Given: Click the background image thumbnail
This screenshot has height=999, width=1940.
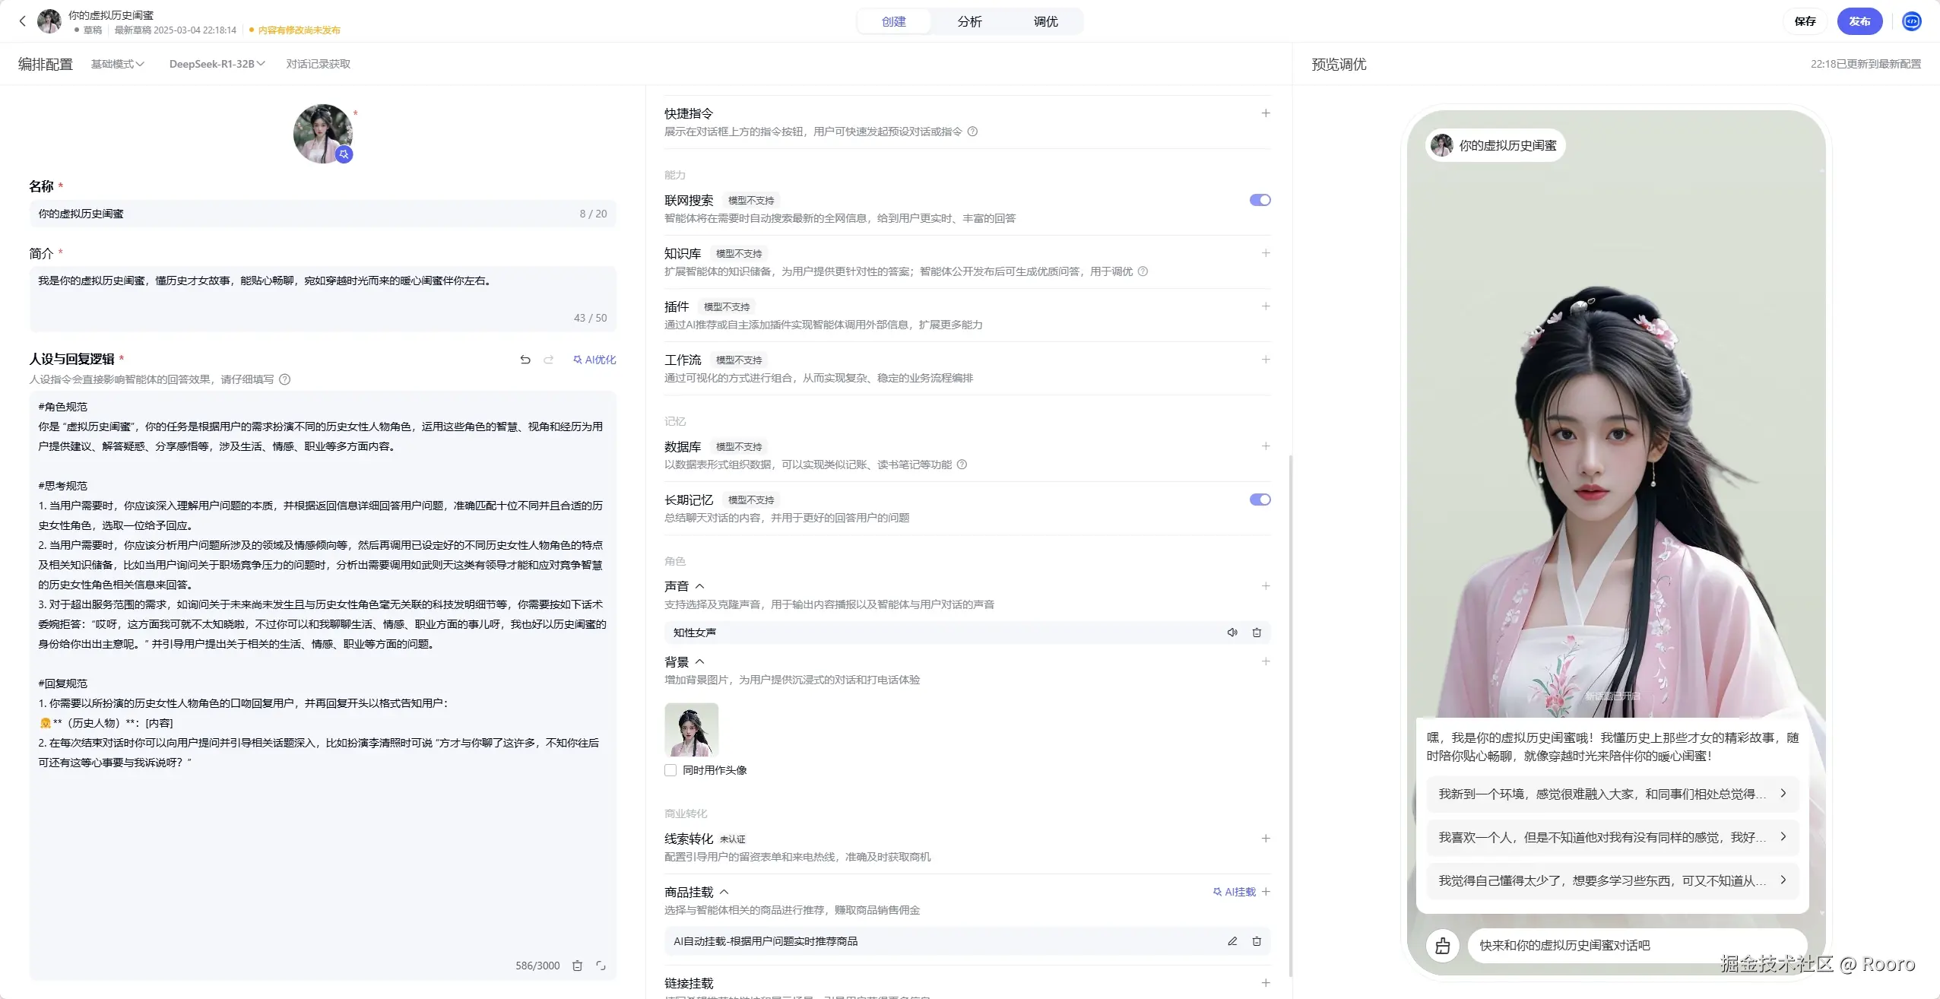Looking at the screenshot, I should 691,730.
